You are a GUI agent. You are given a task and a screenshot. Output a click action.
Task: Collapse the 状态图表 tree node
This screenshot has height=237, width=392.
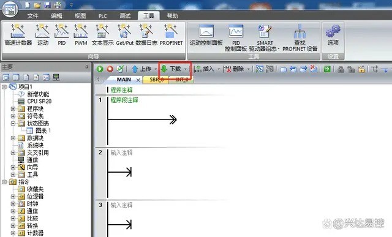coord(13,123)
